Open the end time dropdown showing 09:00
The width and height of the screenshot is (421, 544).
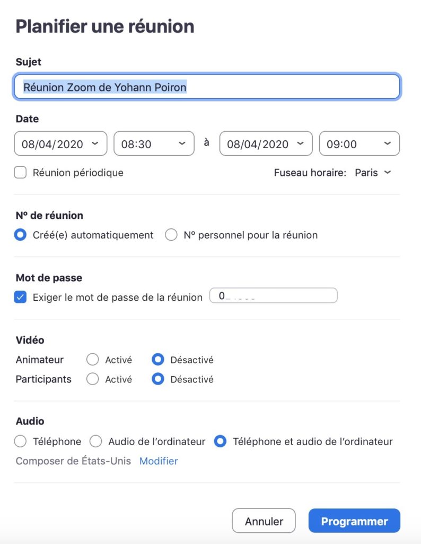(358, 143)
